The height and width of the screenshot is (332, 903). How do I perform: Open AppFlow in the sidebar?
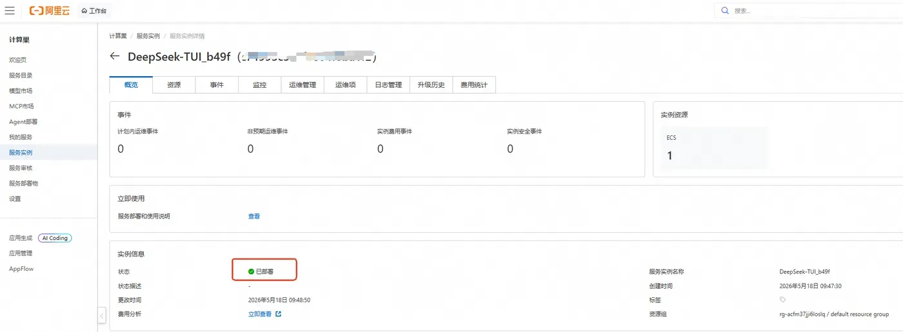[x=21, y=269]
